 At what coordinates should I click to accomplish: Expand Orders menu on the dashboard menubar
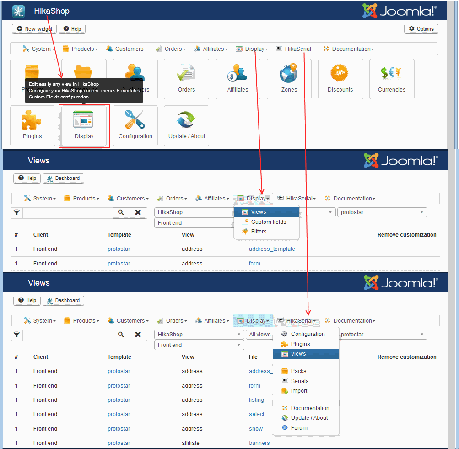[x=171, y=49]
